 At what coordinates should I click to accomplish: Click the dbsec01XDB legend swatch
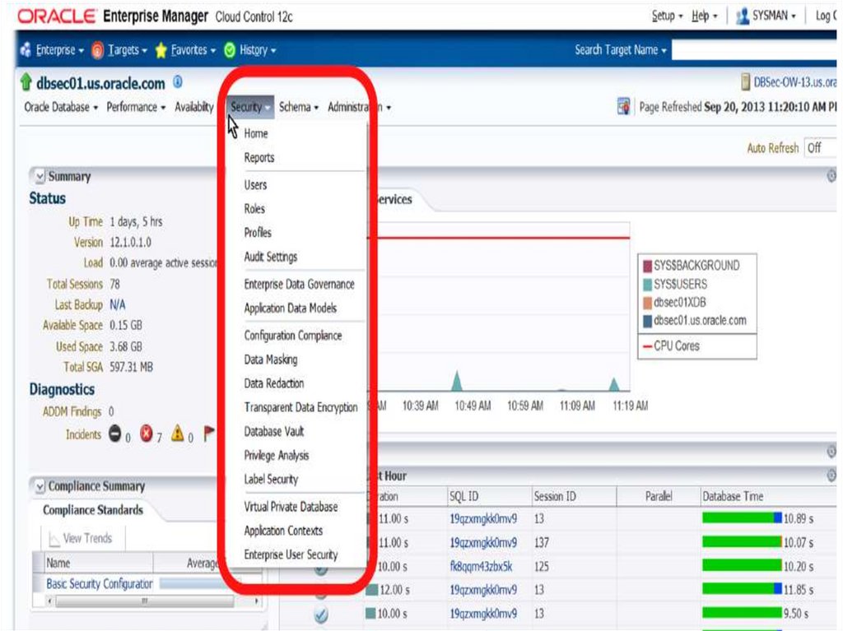coord(647,303)
